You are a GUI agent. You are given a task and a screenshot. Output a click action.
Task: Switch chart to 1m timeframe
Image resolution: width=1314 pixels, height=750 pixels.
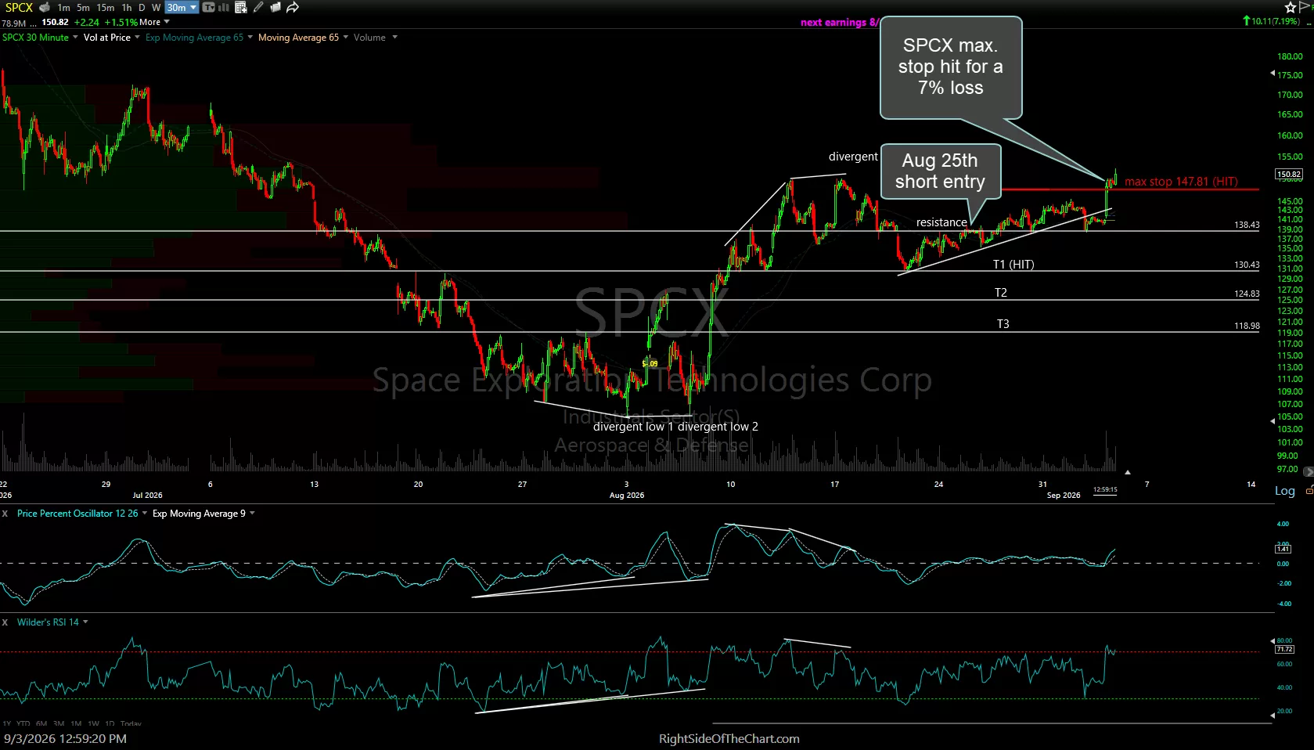coord(63,8)
